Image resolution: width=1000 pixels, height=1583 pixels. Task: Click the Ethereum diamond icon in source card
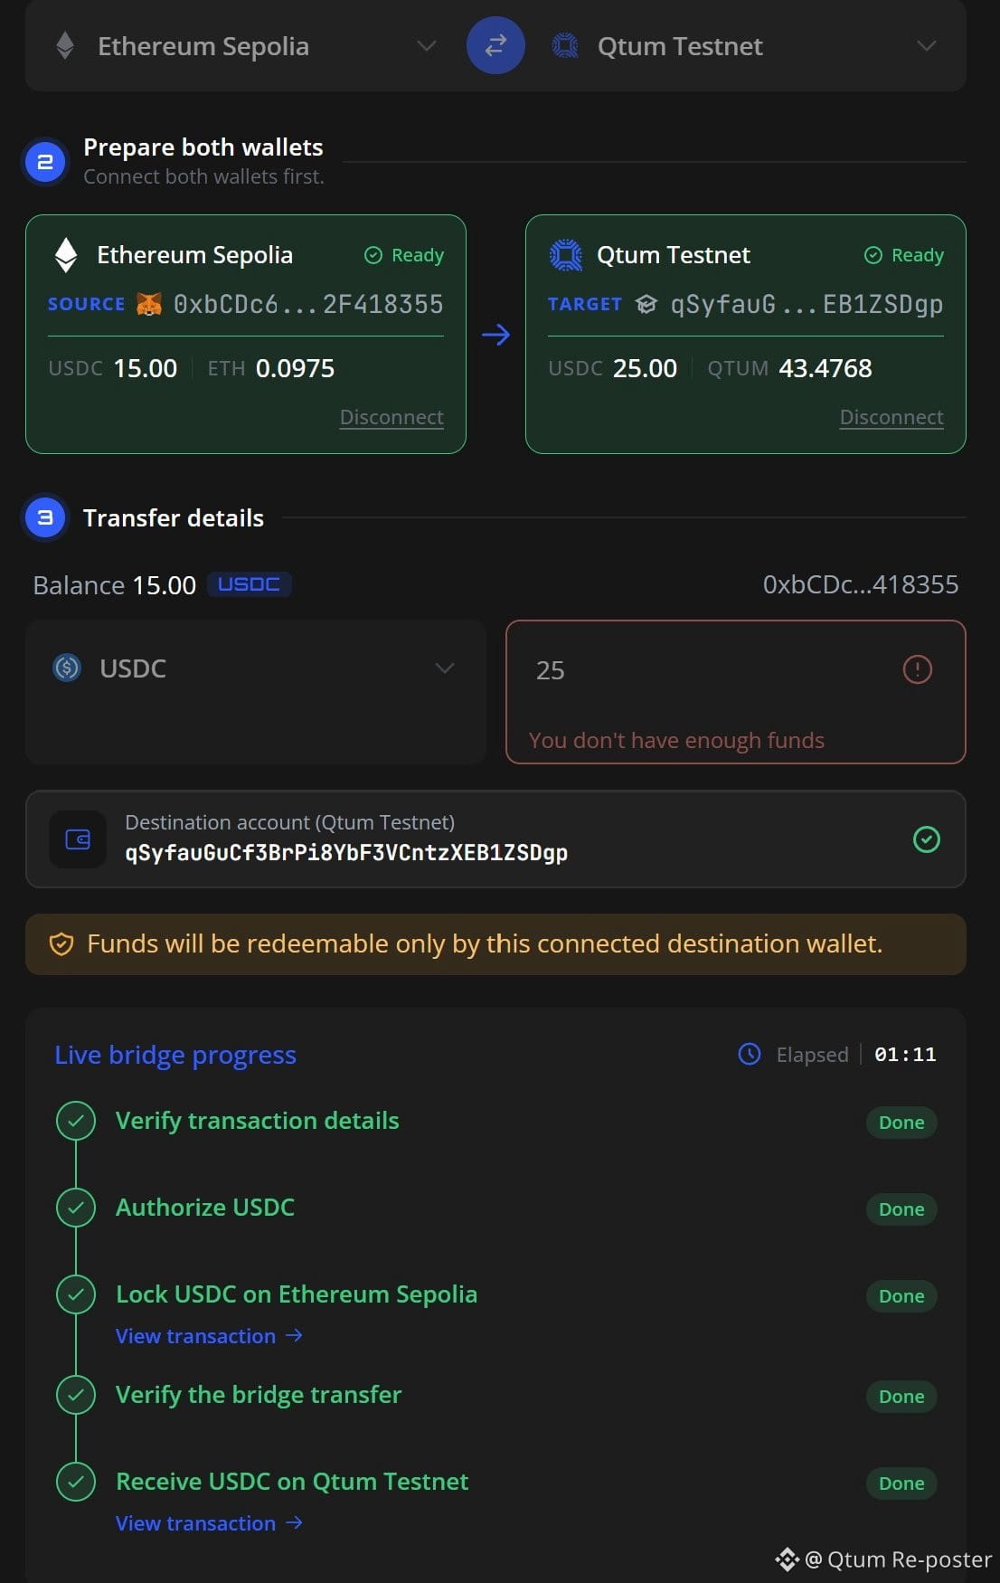66,255
